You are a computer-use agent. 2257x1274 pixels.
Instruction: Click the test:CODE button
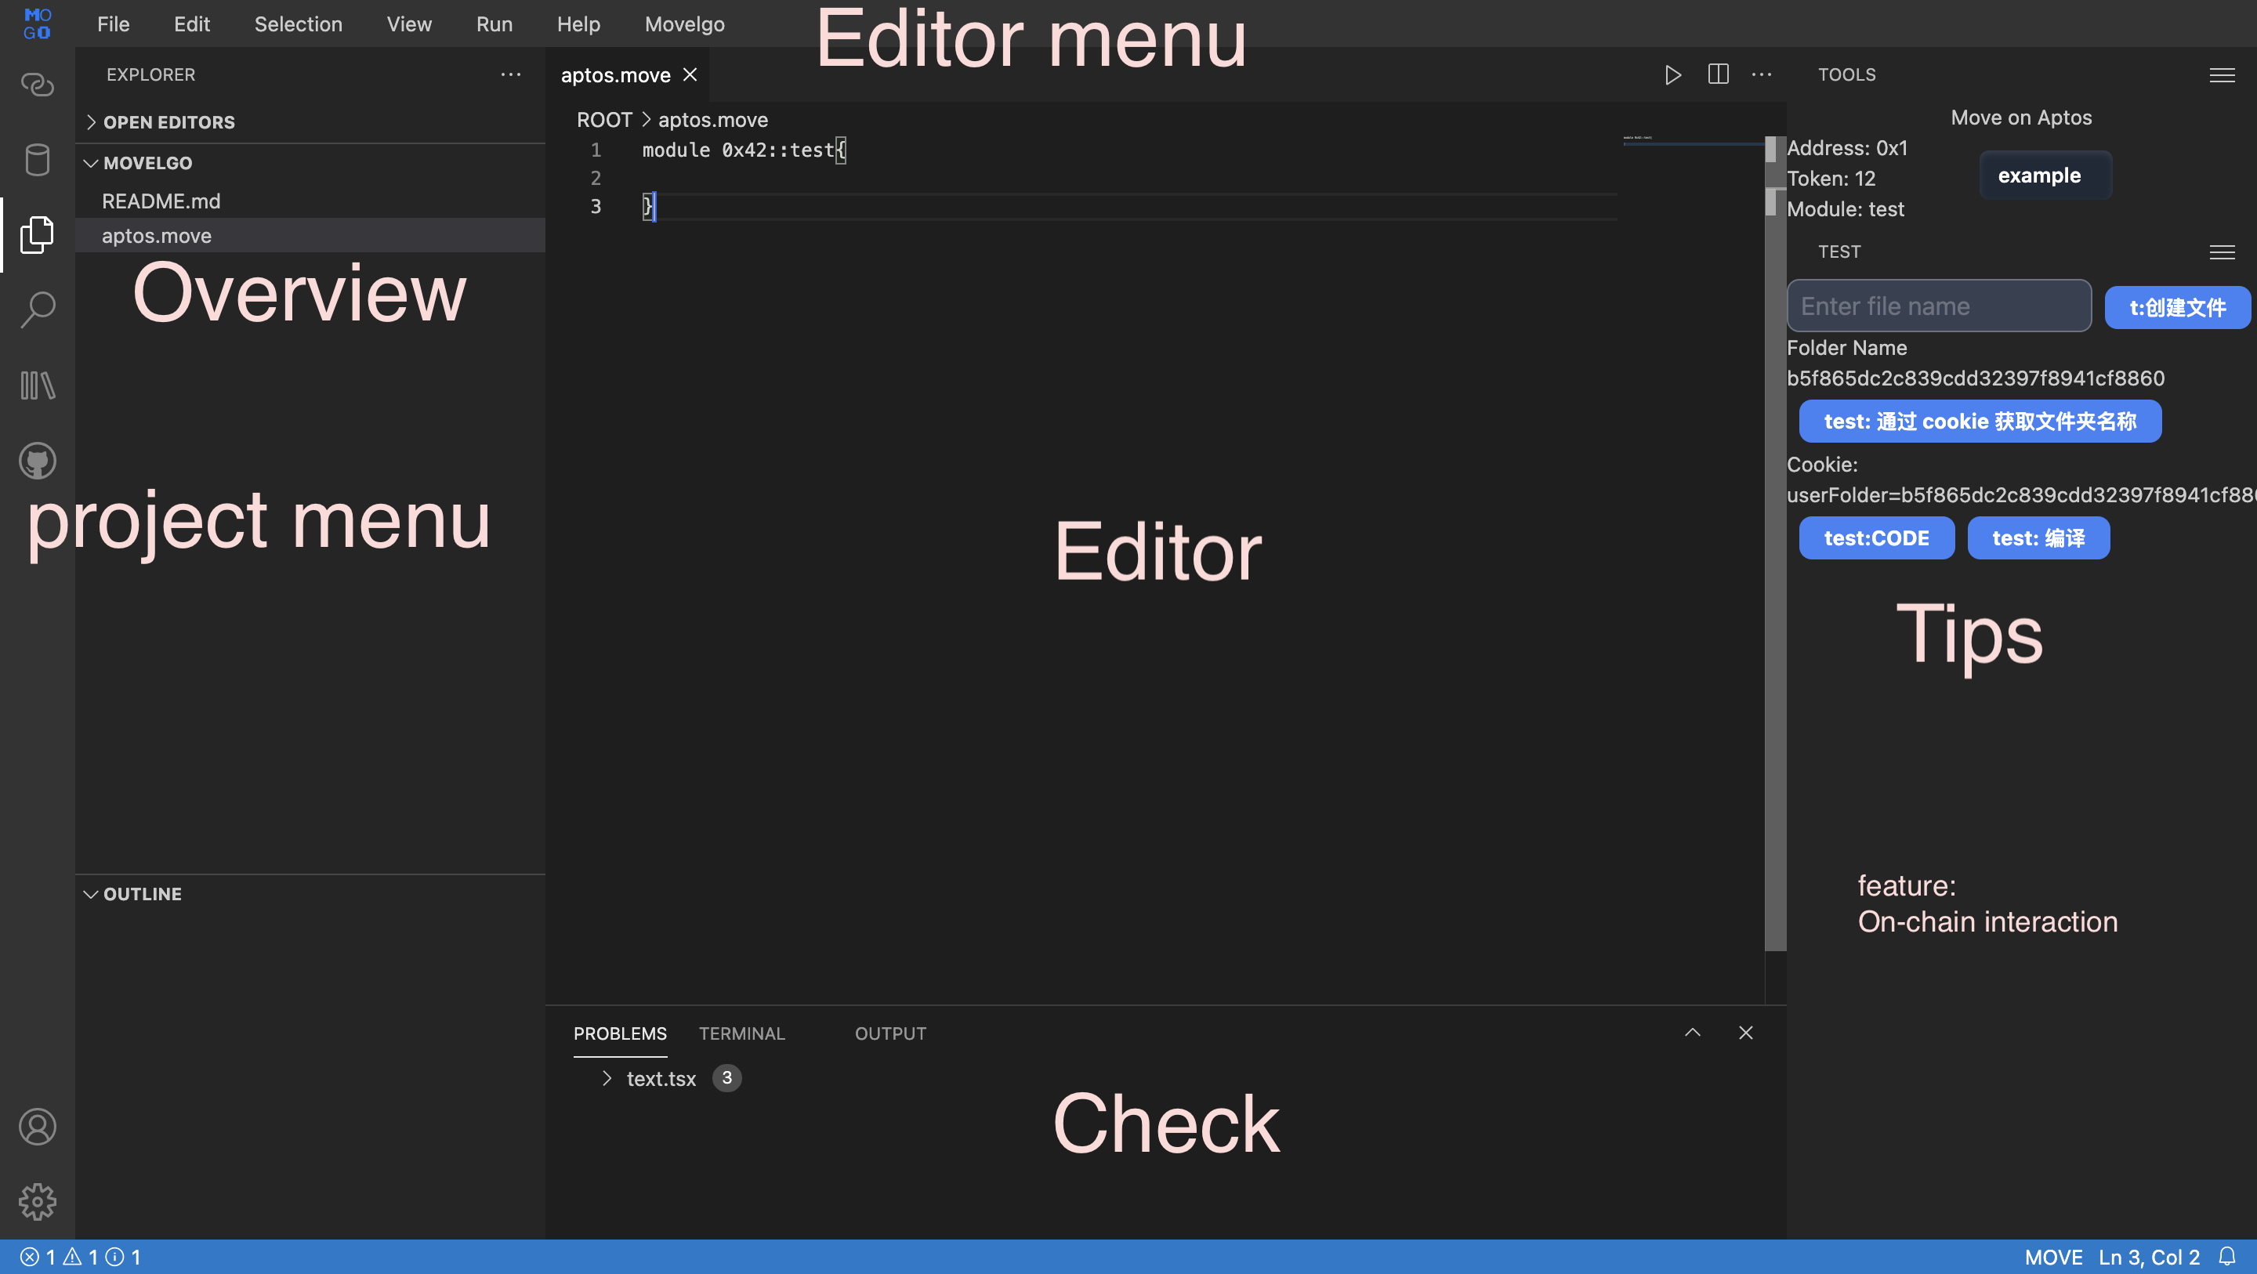(1876, 538)
